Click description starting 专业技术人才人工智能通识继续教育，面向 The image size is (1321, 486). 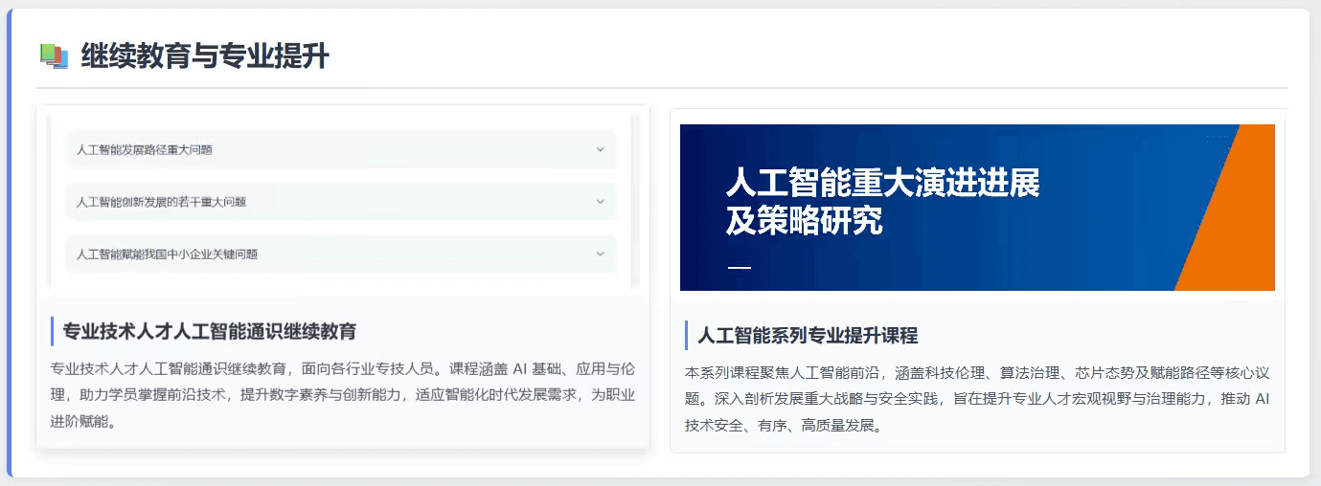tap(342, 394)
